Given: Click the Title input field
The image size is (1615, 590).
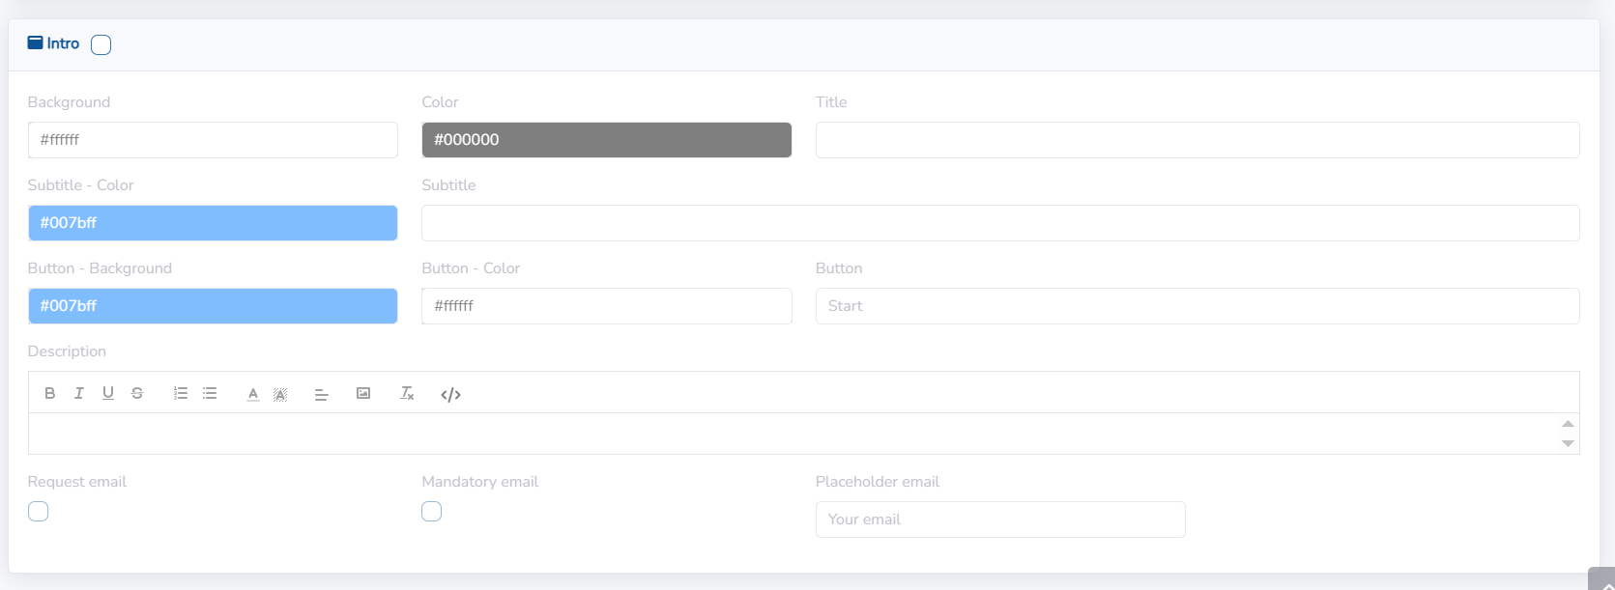Looking at the screenshot, I should click(x=1197, y=140).
